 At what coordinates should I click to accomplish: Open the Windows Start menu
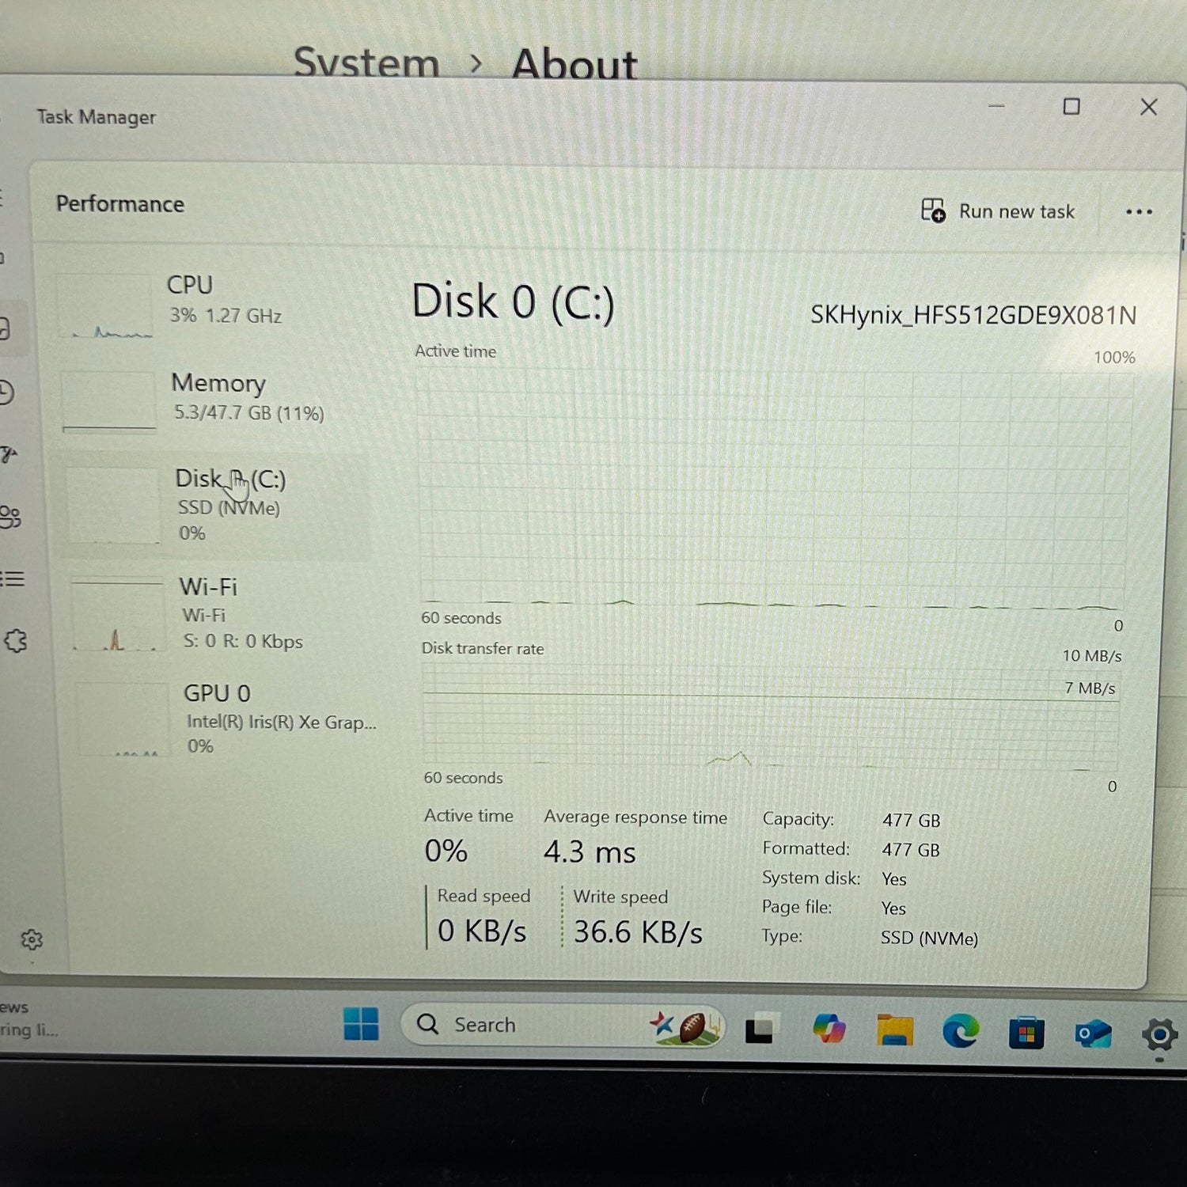point(361,1024)
